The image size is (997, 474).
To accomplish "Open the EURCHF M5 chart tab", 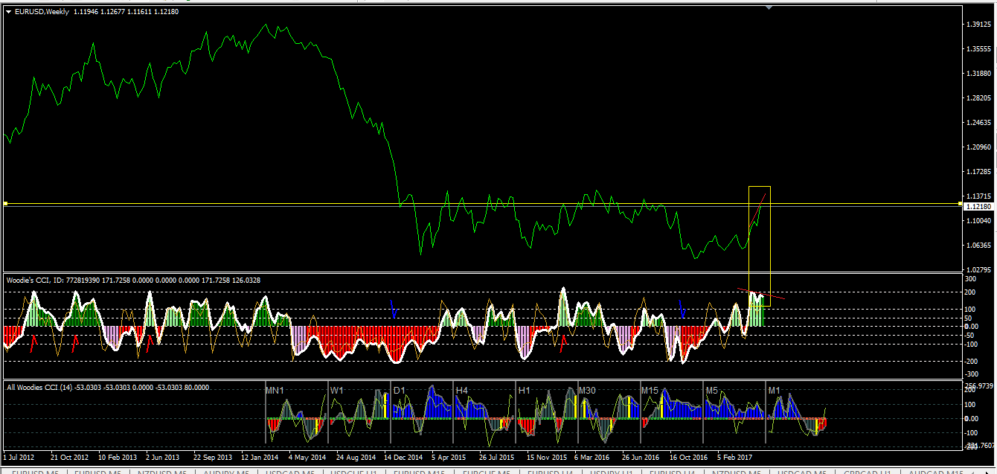I will coord(487,472).
